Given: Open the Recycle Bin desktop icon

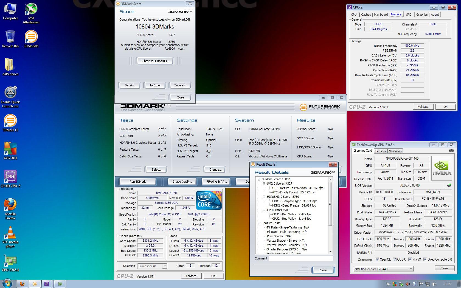Looking at the screenshot, I should pos(10,39).
